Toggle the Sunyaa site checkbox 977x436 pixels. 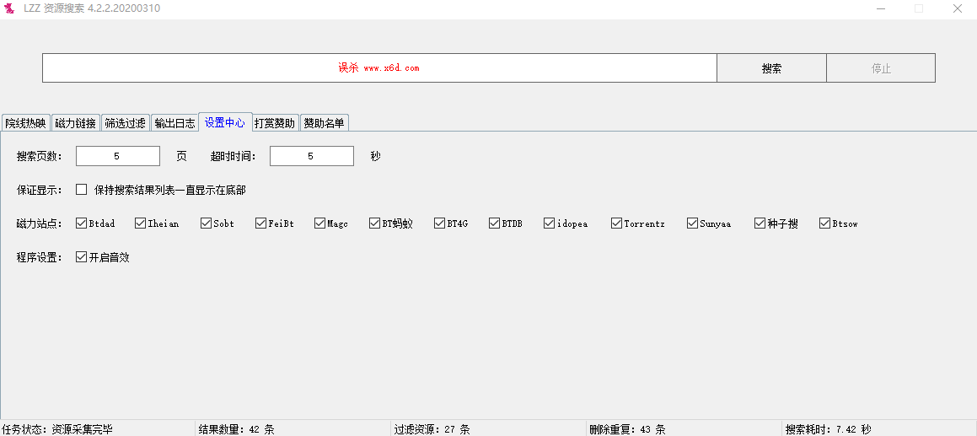pos(693,223)
